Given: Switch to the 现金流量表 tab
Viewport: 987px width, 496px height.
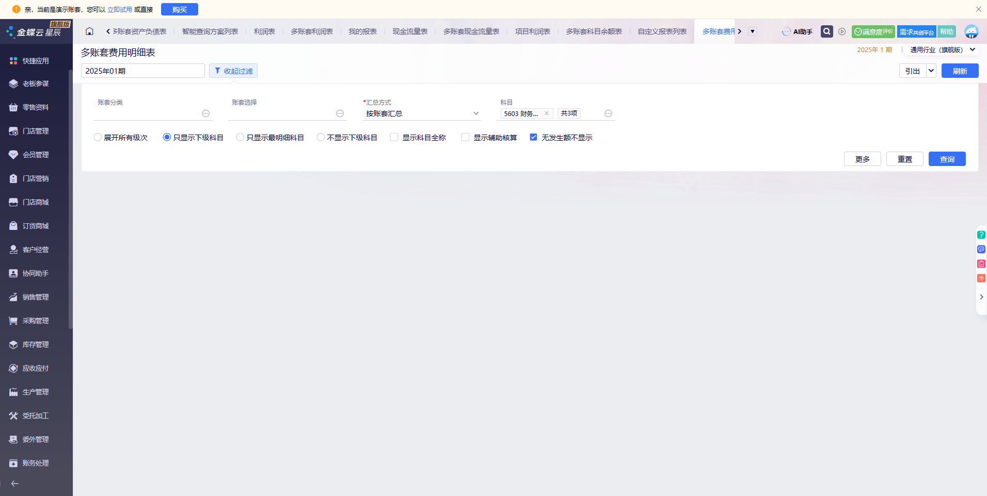Looking at the screenshot, I should click(x=410, y=31).
